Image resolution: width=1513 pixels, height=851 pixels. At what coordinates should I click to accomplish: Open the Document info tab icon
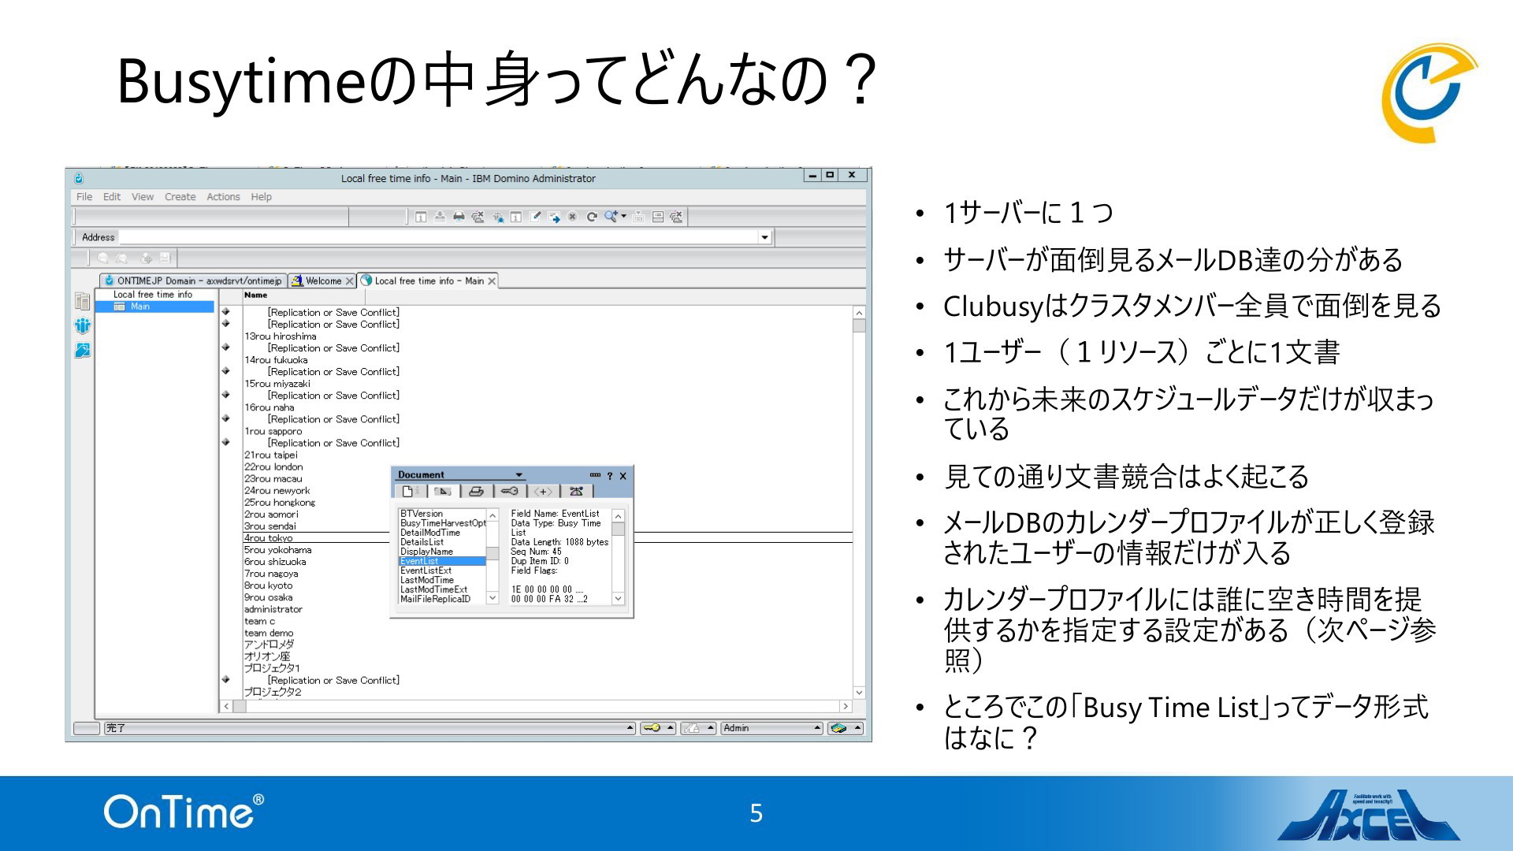(410, 491)
